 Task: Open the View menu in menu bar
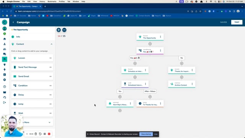[35, 2]
